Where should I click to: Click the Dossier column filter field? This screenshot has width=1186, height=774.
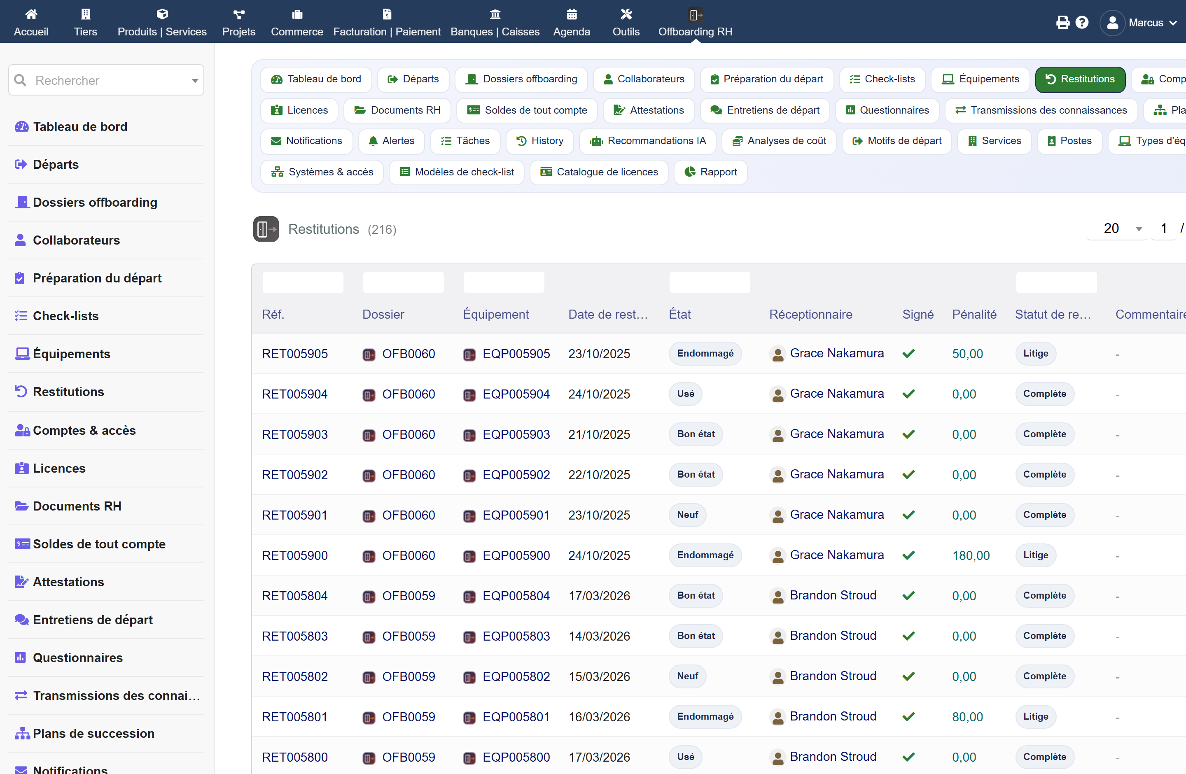coord(403,282)
